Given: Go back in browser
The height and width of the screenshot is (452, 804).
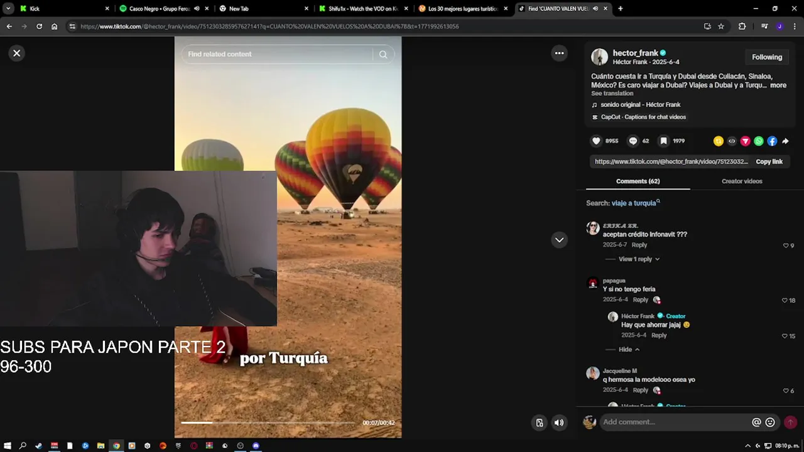Looking at the screenshot, I should click(x=9, y=26).
